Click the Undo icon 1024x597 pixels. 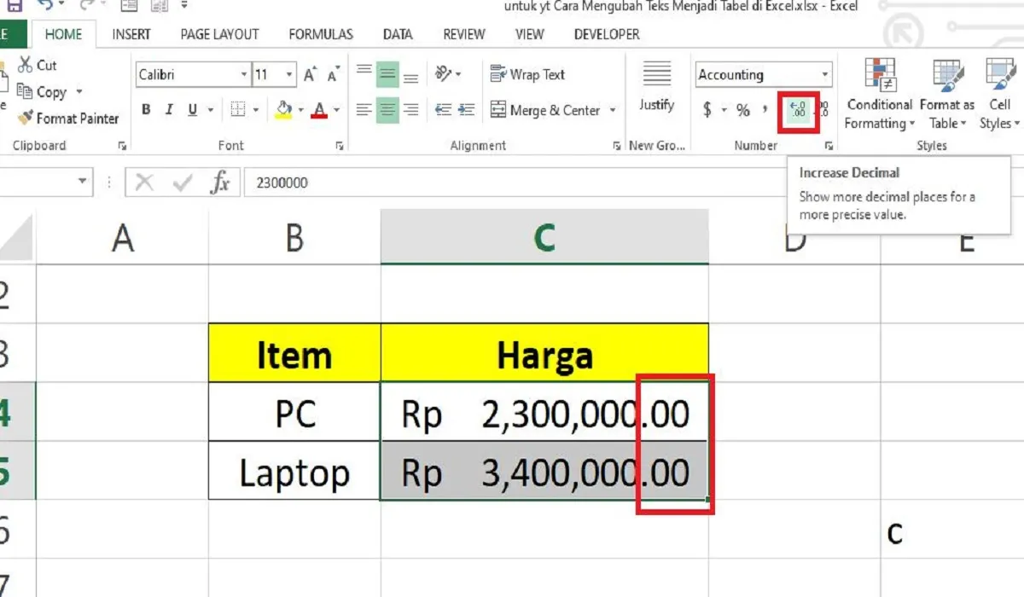click(47, 4)
